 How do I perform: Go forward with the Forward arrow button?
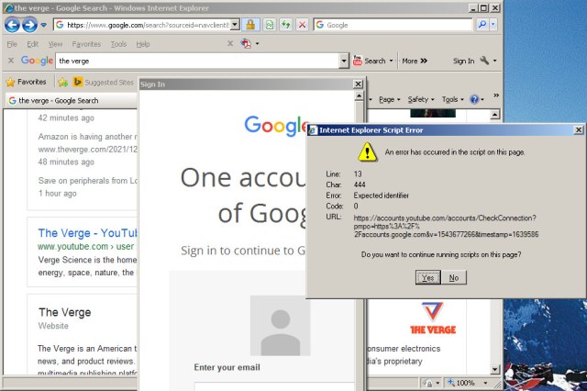29,25
